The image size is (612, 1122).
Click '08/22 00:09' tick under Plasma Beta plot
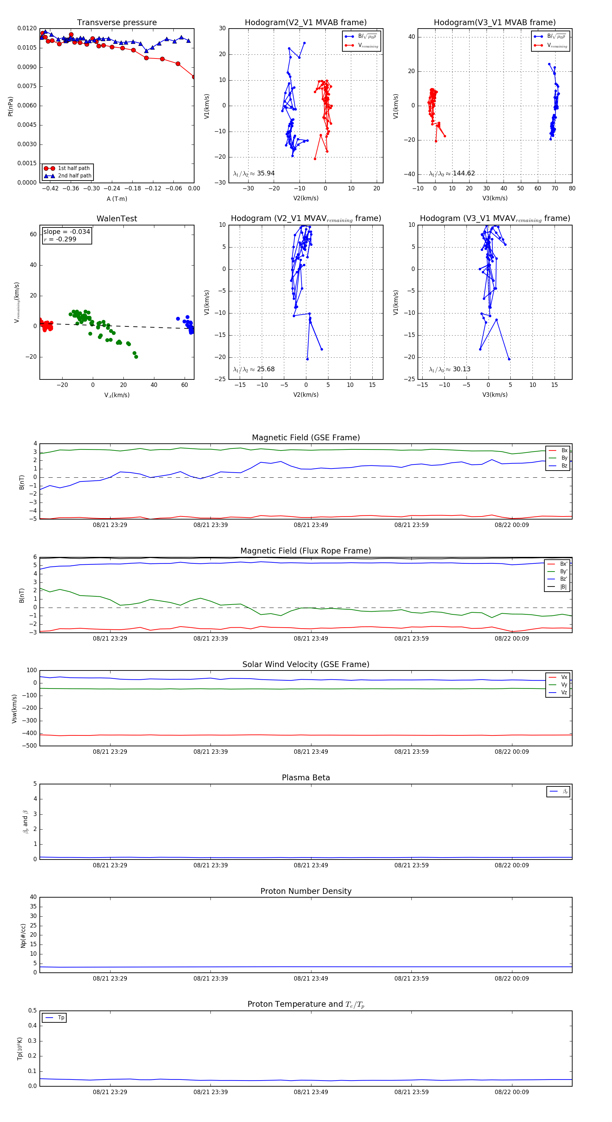pos(511,865)
